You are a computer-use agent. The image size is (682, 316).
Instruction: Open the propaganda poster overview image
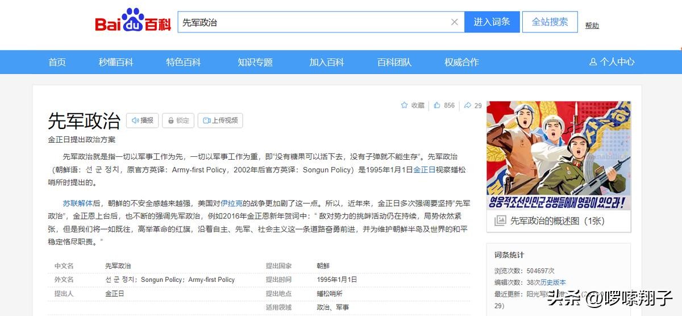(558, 156)
